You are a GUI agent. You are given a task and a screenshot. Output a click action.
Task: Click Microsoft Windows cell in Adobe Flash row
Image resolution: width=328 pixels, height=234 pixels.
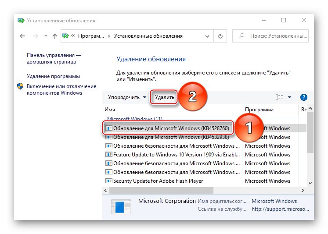click(x=267, y=181)
